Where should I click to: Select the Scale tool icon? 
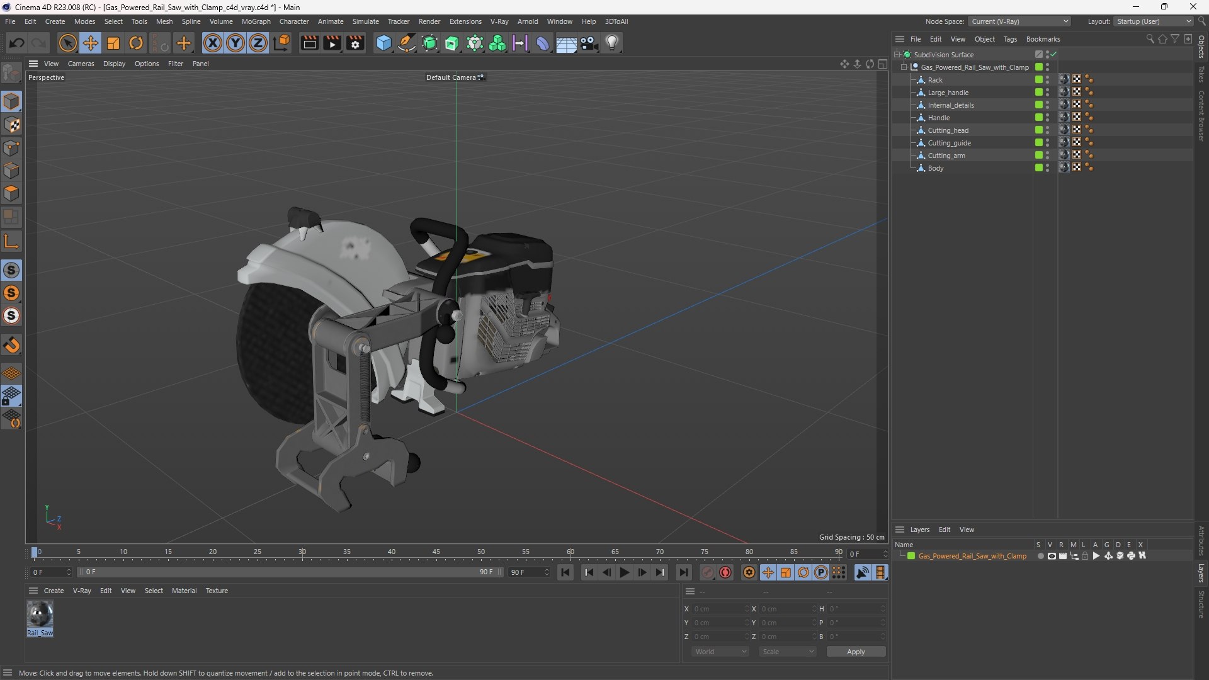point(113,43)
